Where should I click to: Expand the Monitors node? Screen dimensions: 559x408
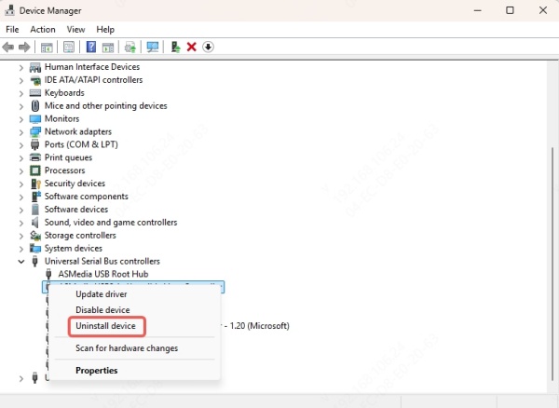[x=21, y=119]
